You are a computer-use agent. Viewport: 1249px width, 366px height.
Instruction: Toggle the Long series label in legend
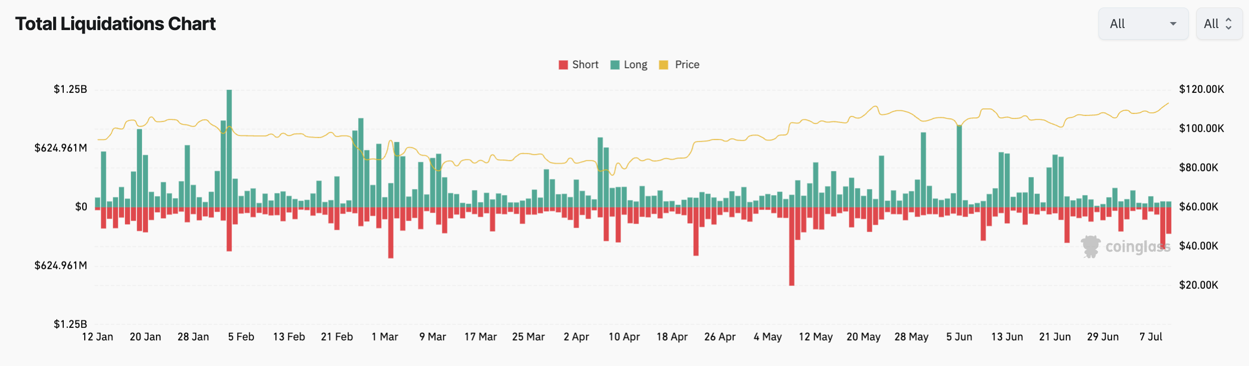[x=635, y=65]
